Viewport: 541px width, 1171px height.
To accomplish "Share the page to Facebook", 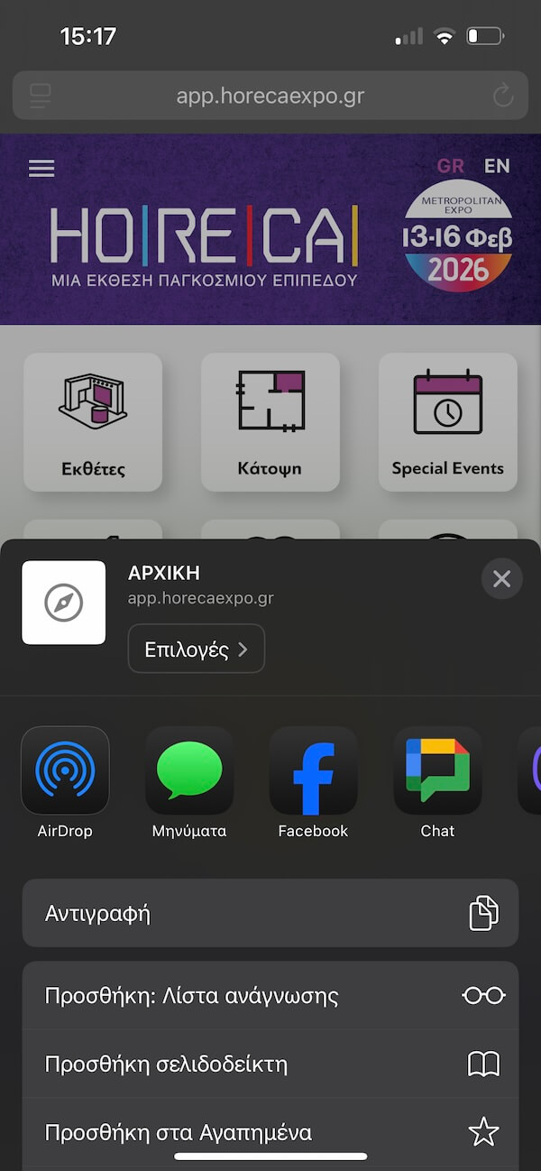I will 313,770.
